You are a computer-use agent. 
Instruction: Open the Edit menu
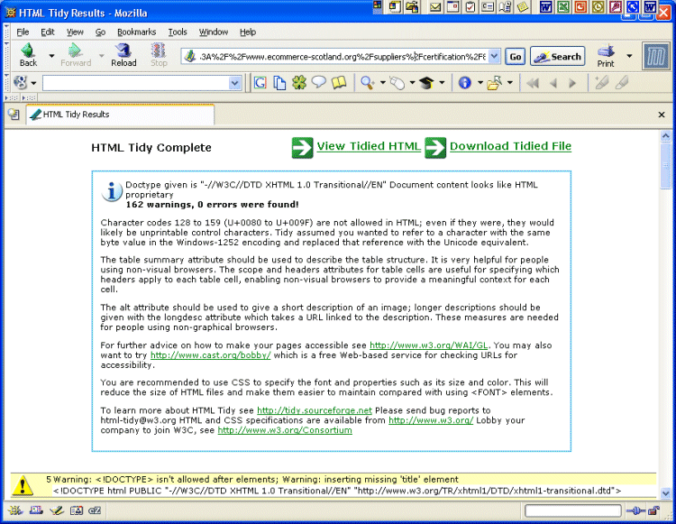[48, 32]
